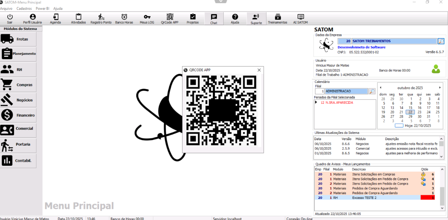Click the red Qtde cell for Excesso TESTE 2
Image resolution: width=448 pixels, height=220 pixels.
[428, 198]
